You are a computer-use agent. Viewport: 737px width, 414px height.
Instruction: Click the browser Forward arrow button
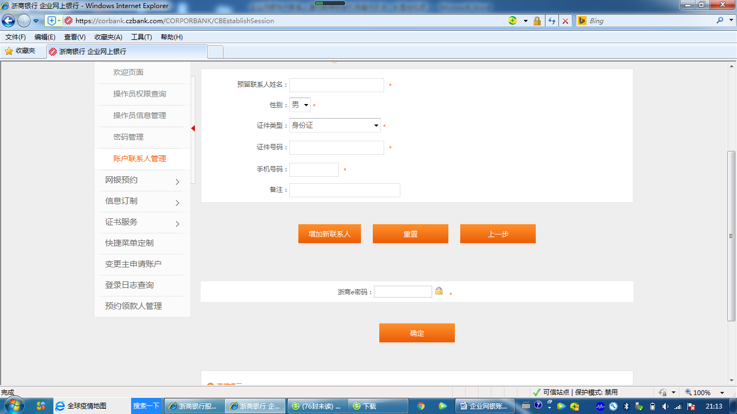coord(24,20)
